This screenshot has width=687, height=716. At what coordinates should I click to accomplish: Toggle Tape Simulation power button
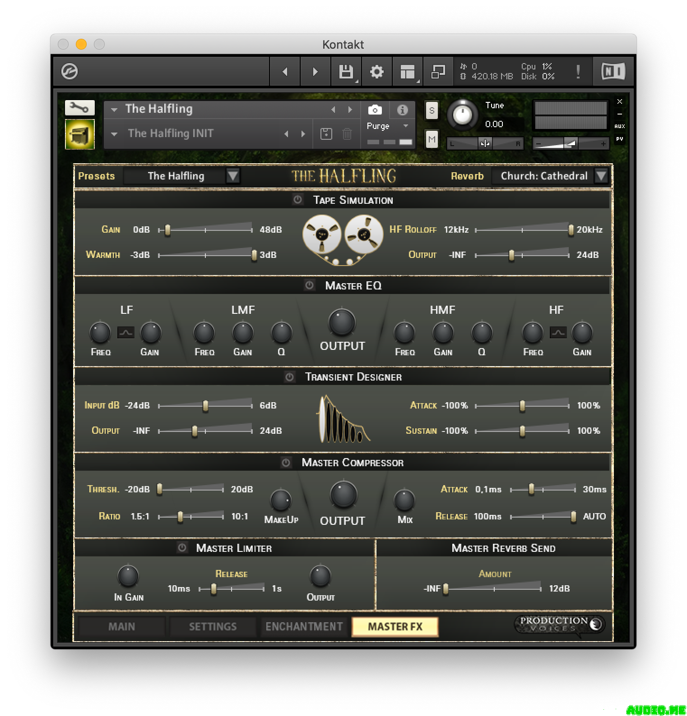pos(297,200)
